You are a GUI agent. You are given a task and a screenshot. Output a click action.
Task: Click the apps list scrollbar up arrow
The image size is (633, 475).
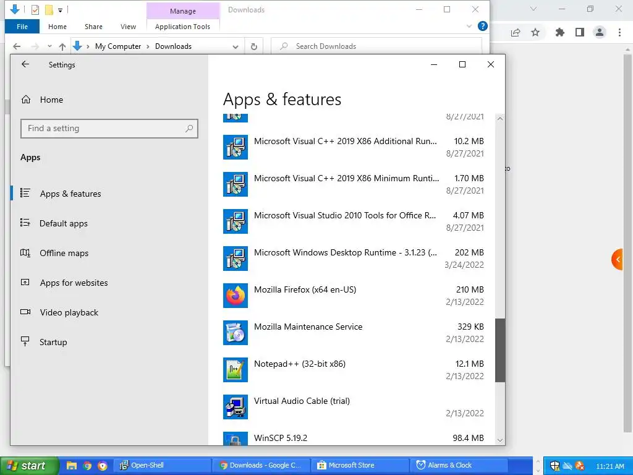pos(500,119)
